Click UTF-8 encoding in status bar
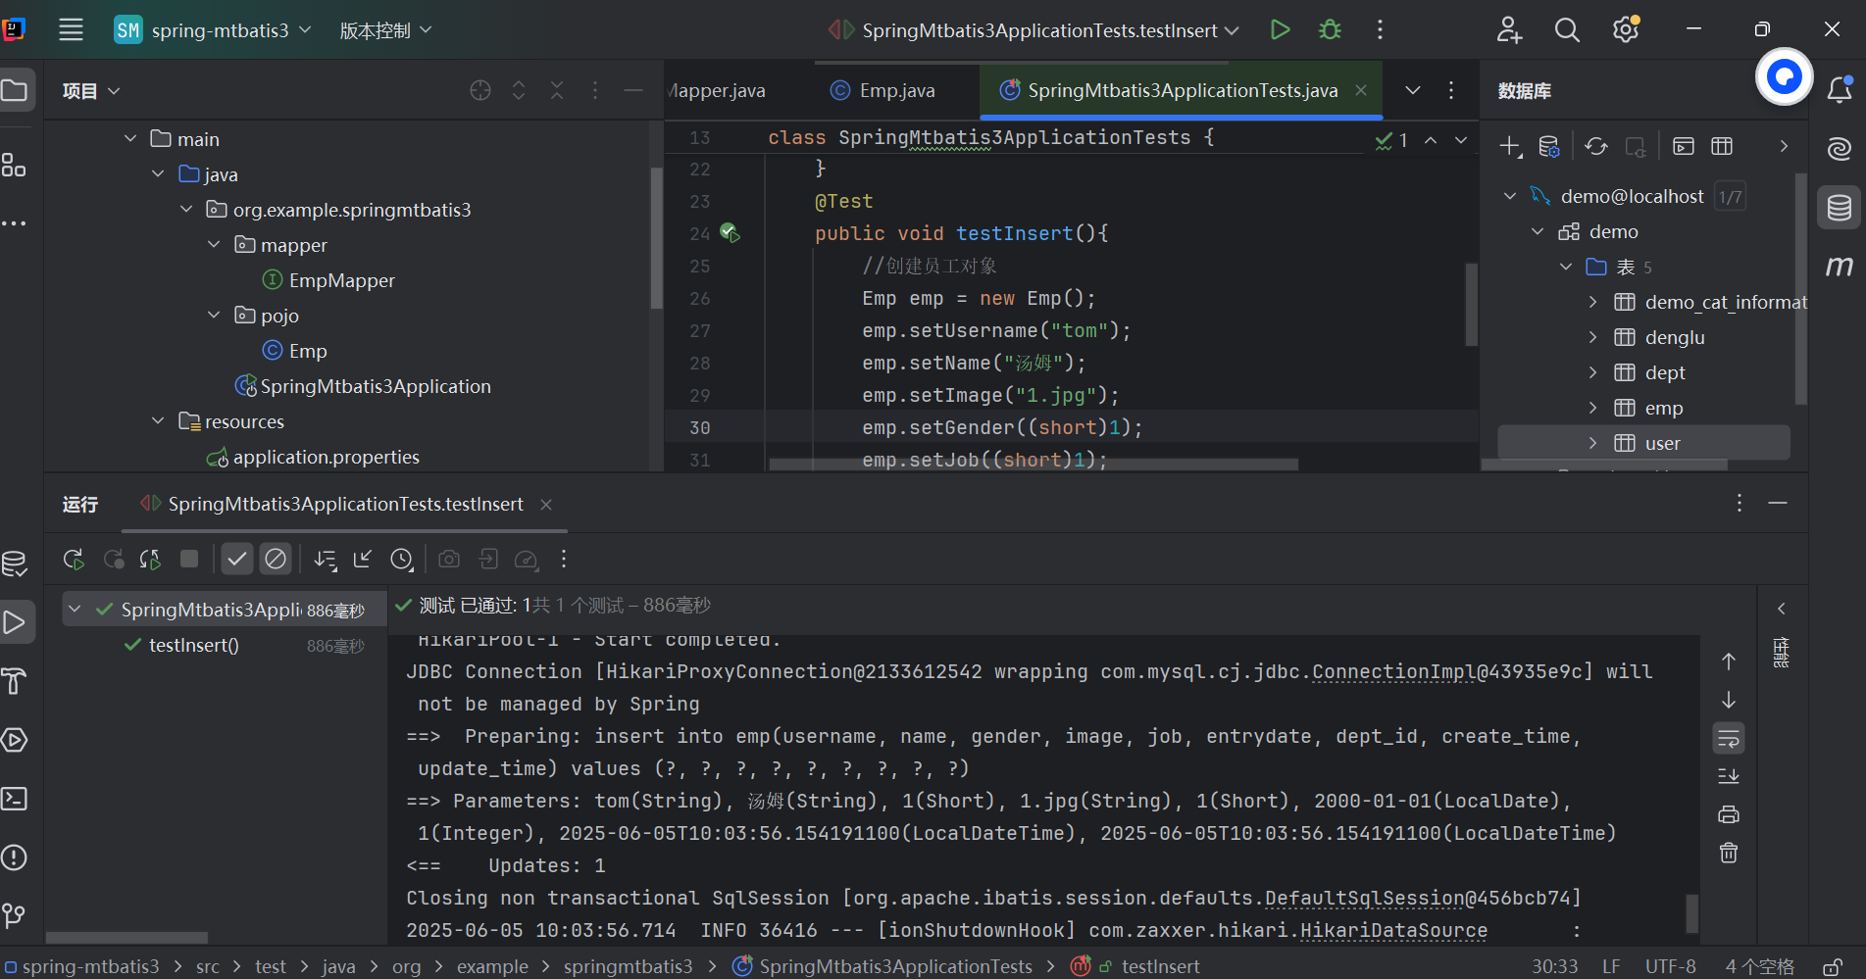Screen dimensions: 1866x979 click(x=1671, y=966)
